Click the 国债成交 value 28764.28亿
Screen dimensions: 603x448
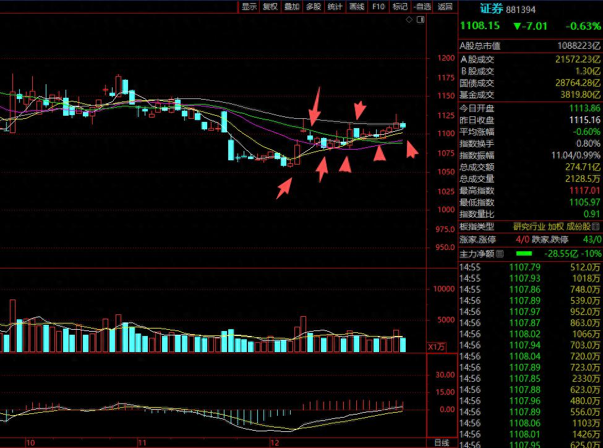point(578,83)
